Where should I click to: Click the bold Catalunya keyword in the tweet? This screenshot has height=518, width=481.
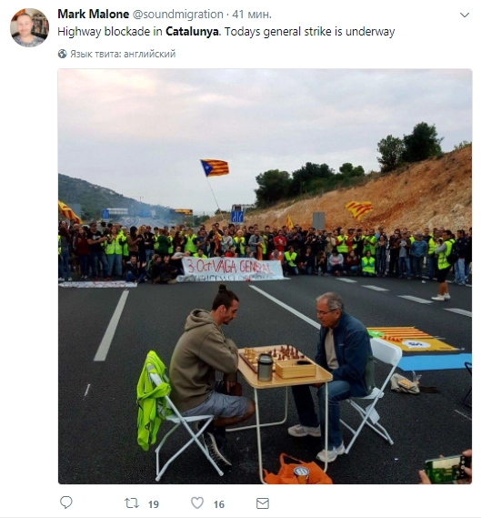pos(192,31)
